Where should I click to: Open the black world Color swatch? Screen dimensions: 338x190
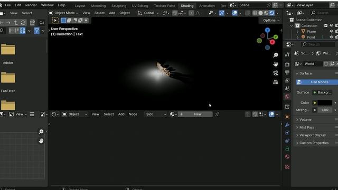coord(325,103)
